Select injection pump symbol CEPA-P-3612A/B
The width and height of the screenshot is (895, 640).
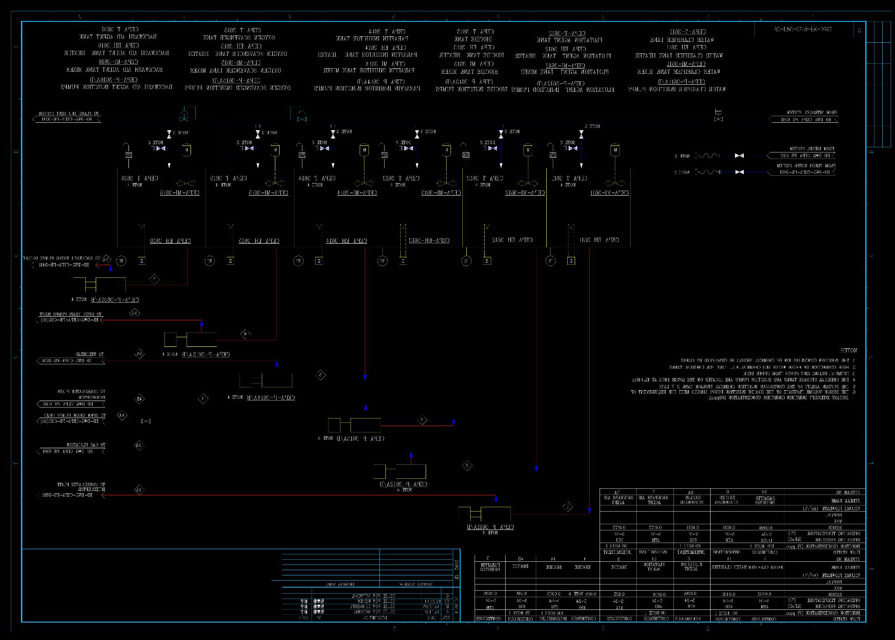[400, 472]
